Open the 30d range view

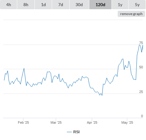[x=79, y=5]
